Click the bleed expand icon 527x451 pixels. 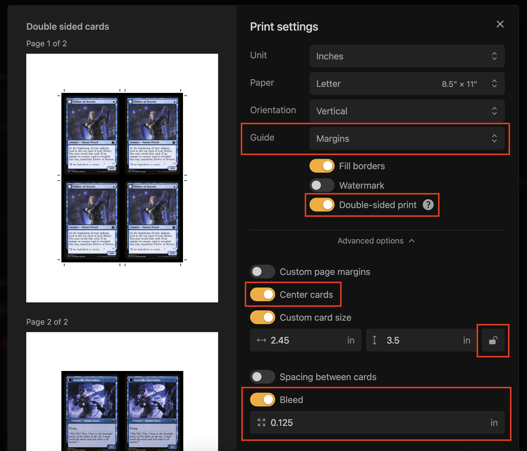[261, 422]
